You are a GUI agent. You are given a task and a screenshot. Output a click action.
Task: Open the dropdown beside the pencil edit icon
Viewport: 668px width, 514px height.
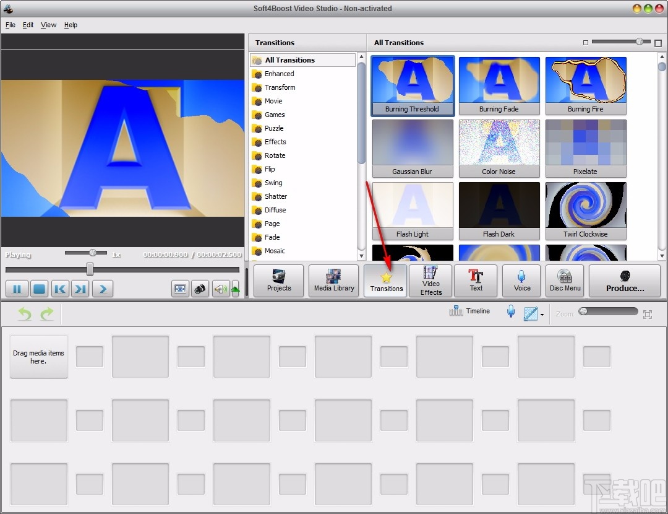541,315
